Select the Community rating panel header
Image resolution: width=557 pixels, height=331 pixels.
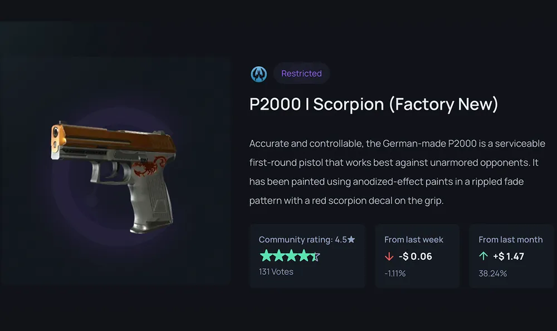coord(307,239)
